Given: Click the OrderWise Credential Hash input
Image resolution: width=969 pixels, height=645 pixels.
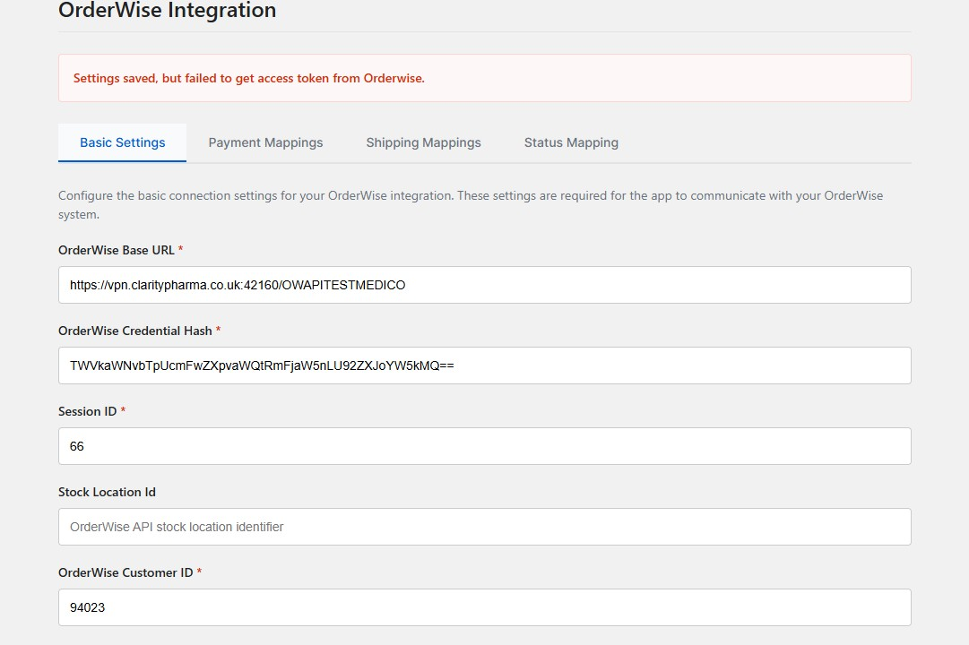Looking at the screenshot, I should (484, 365).
